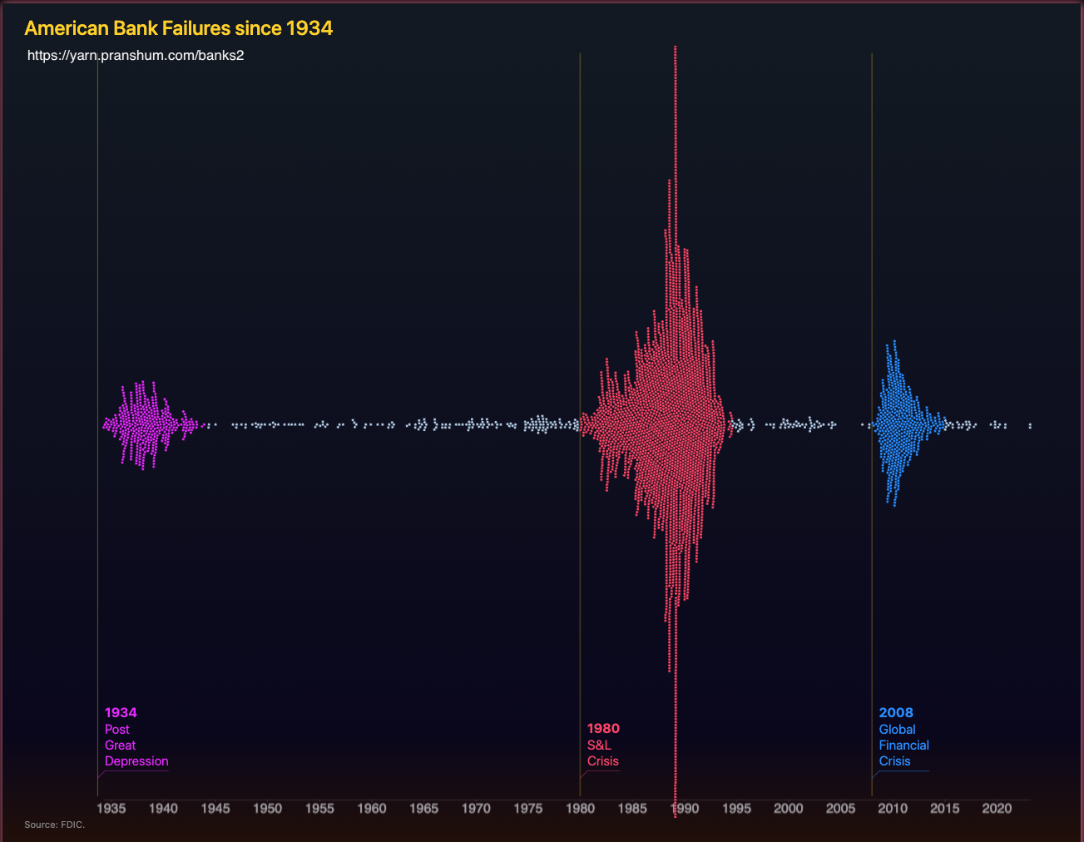This screenshot has width=1084, height=842.
Task: Select the 1980 annotation year heading
Action: [x=603, y=728]
